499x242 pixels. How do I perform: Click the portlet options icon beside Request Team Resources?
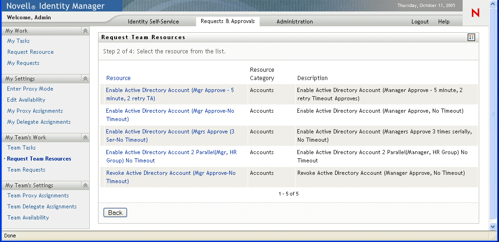(x=471, y=37)
